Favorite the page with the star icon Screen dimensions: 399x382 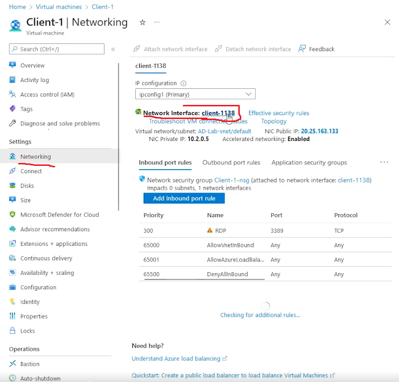pos(143,22)
